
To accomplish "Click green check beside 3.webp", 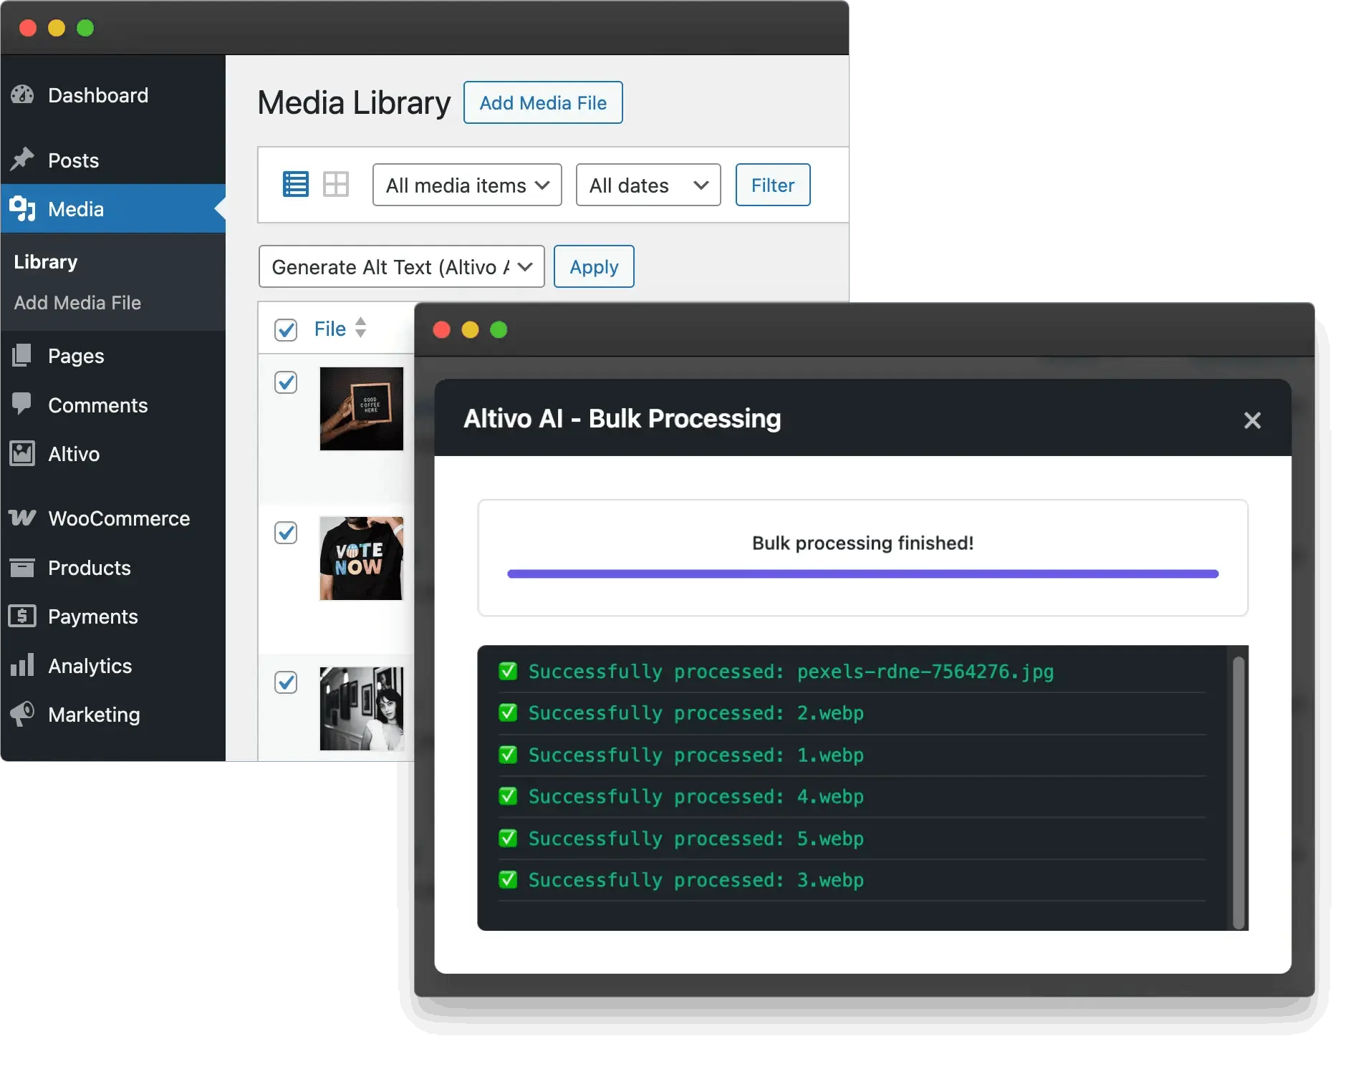I will [x=508, y=879].
